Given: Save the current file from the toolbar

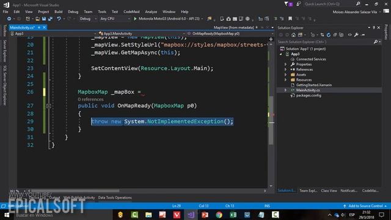Looking at the screenshot, I should (x=44, y=19).
